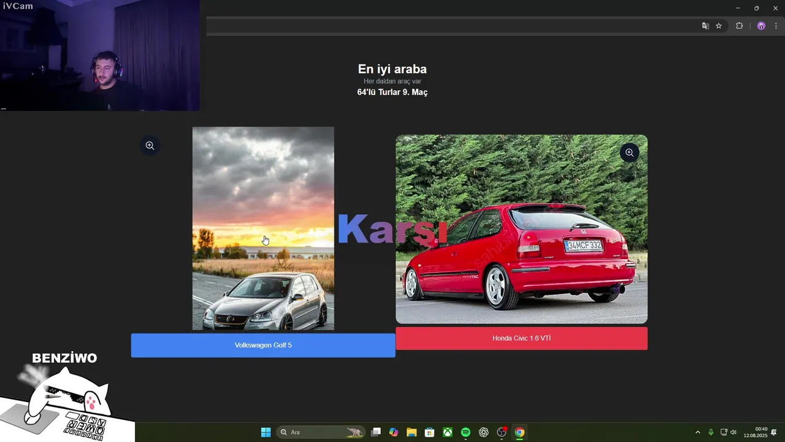Open the Chrome profile avatar
The width and height of the screenshot is (785, 442).
click(x=761, y=26)
